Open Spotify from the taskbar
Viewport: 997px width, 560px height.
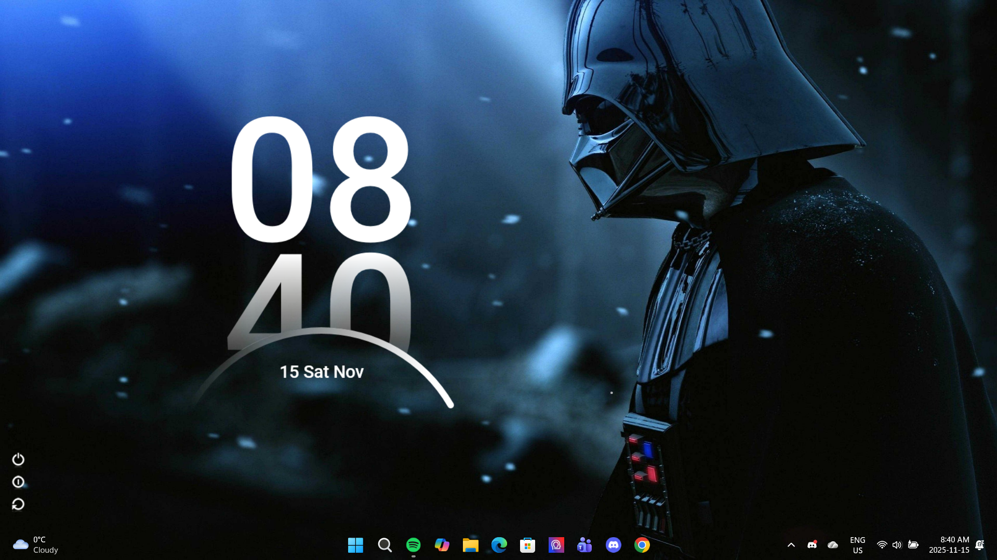pyautogui.click(x=413, y=545)
